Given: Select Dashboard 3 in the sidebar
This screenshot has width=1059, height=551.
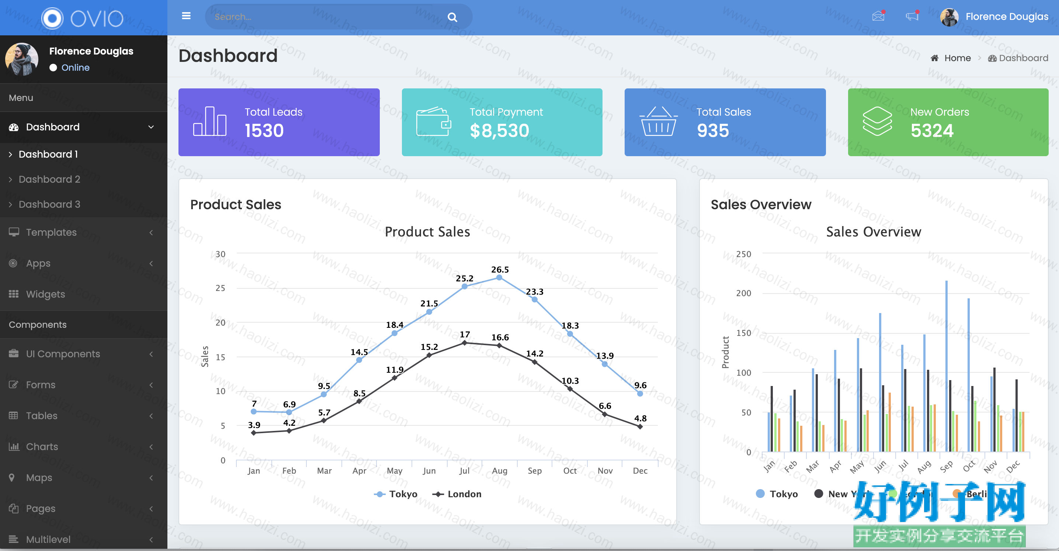Looking at the screenshot, I should pos(49,204).
